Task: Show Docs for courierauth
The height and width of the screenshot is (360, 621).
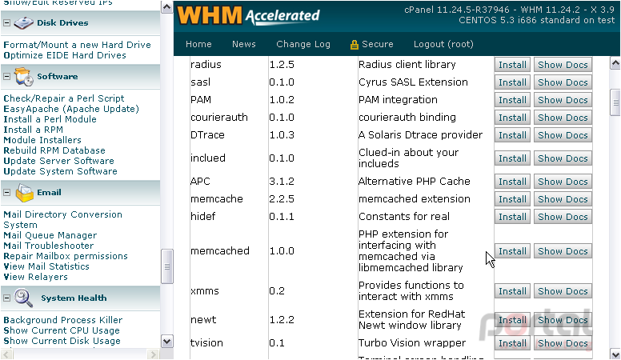Action: click(x=563, y=118)
